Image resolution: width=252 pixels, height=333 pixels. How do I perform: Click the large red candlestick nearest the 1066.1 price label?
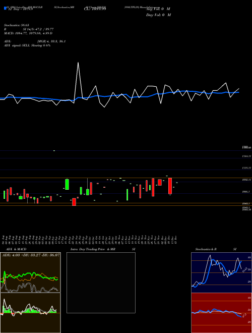pos(170,186)
